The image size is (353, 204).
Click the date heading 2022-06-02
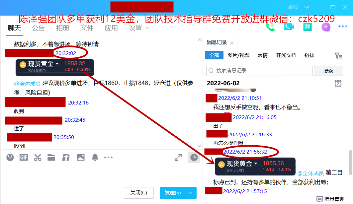[223, 83]
